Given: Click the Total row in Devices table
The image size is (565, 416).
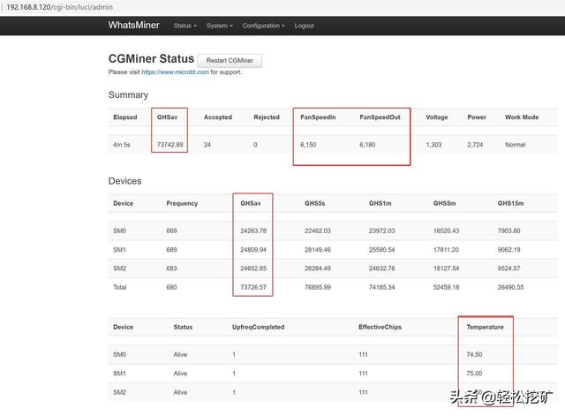Looking at the screenshot, I should [122, 287].
